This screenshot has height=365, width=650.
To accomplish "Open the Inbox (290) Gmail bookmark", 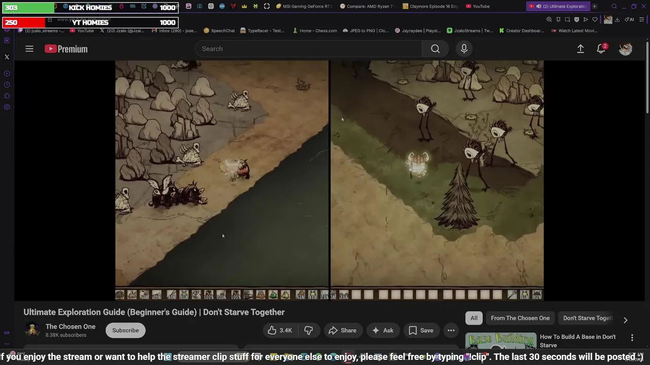I will click(x=174, y=30).
